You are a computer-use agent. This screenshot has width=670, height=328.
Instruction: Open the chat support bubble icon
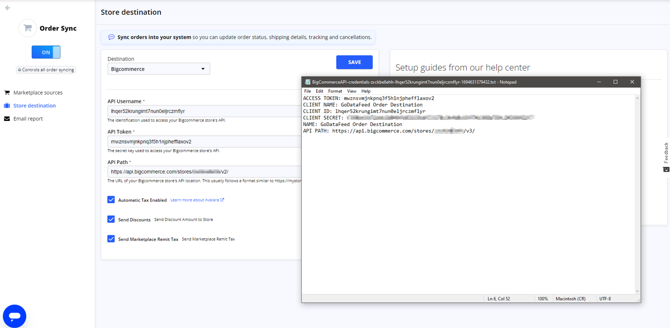pos(14,316)
